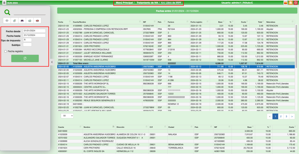Sort by the Naturaleza column header

[280, 22]
